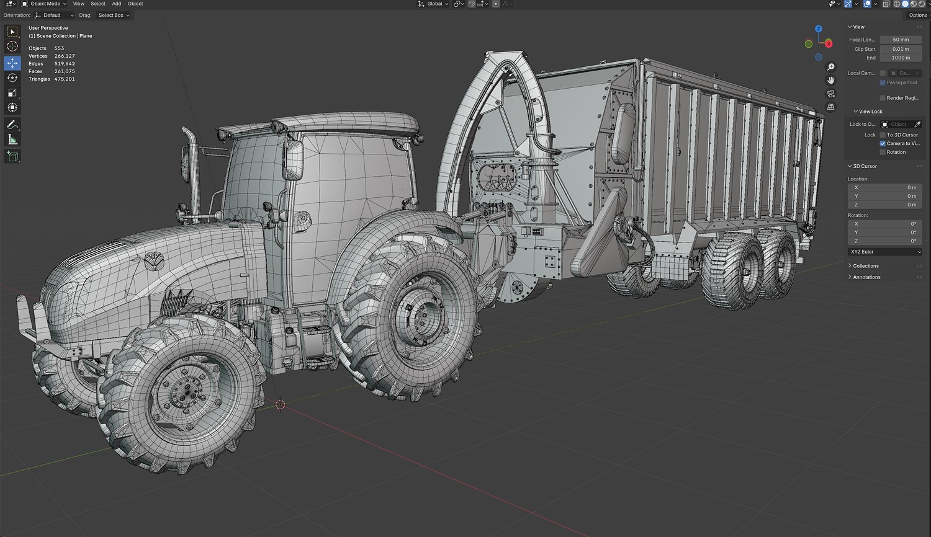This screenshot has height=537, width=931.
Task: Check the Lock Rotation checkbox
Action: click(x=883, y=152)
